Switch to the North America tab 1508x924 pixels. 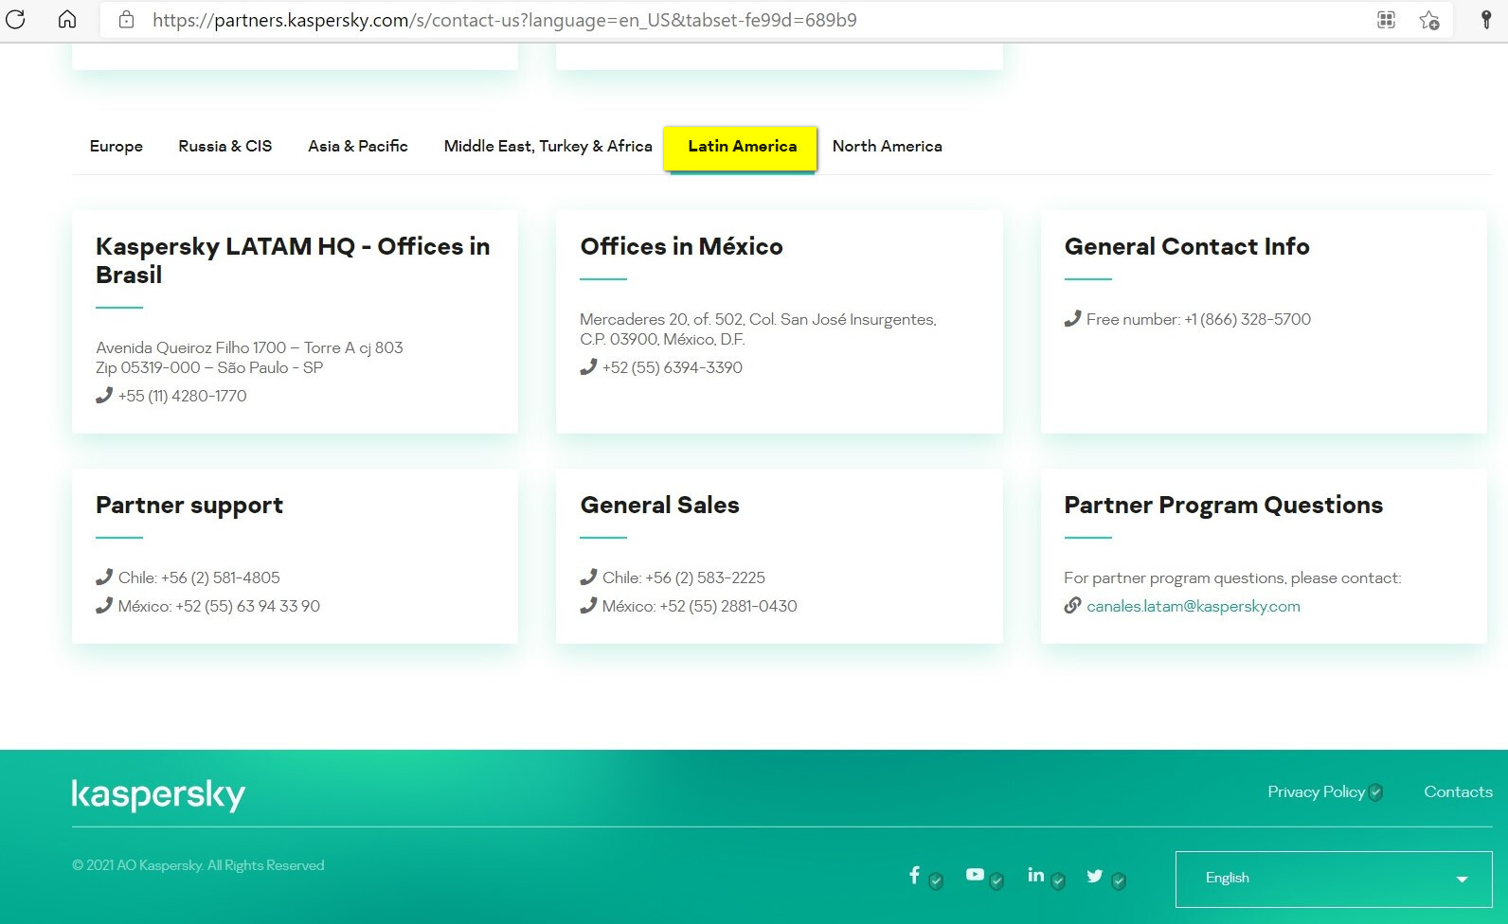(887, 147)
